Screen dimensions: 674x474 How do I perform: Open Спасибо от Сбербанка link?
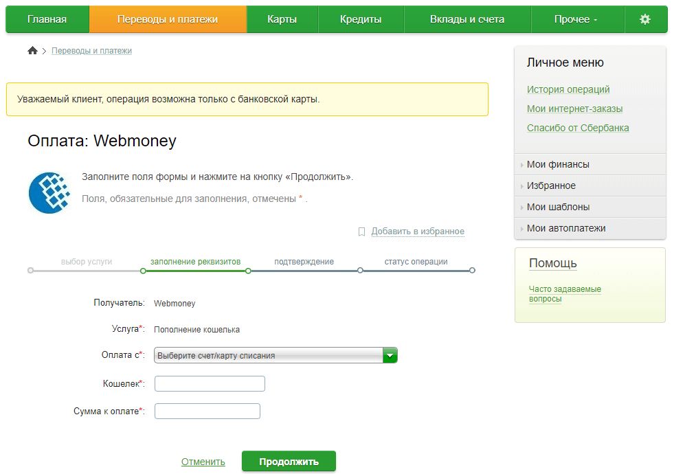point(578,128)
